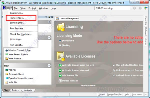Click the Product Name column header
The height and width of the screenshot is (98, 150).
click(x=88, y=85)
